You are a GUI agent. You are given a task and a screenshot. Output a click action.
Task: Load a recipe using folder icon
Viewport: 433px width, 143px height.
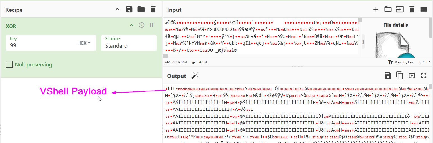(x=141, y=10)
